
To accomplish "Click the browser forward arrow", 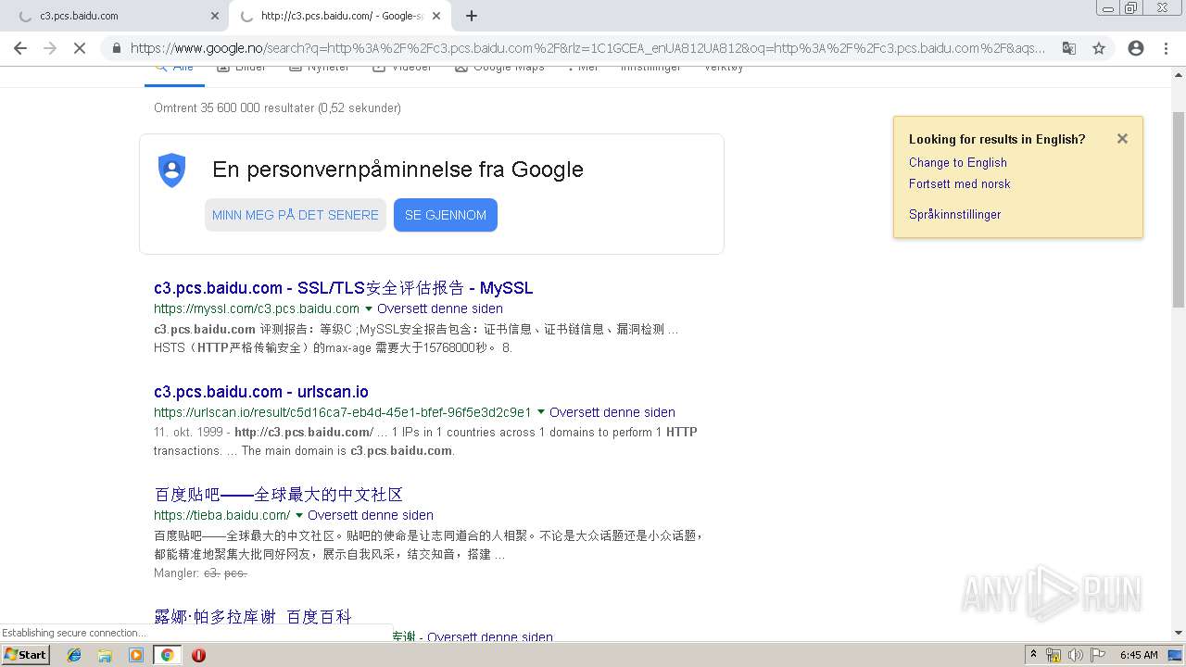I will click(50, 48).
